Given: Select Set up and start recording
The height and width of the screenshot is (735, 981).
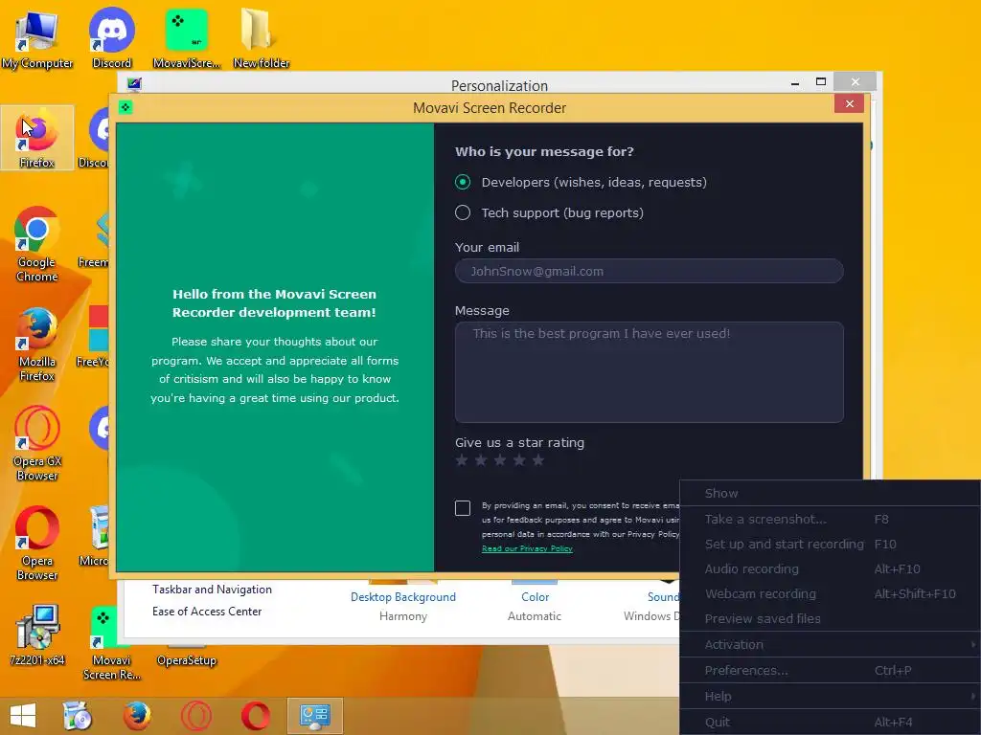Looking at the screenshot, I should point(830,545).
